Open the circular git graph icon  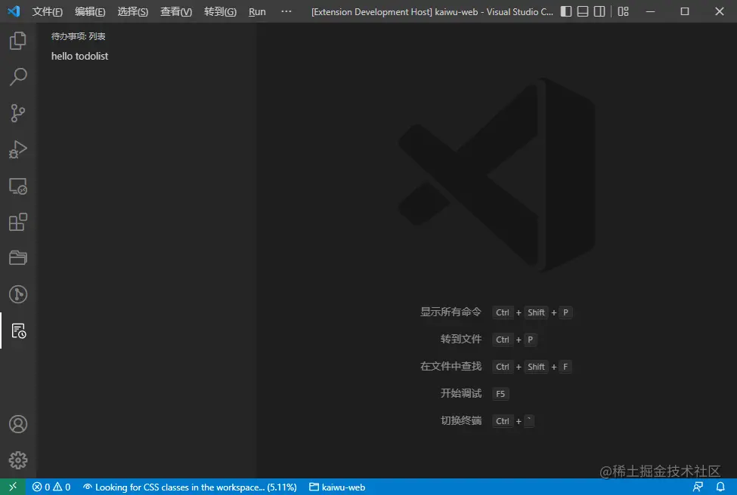click(x=18, y=294)
